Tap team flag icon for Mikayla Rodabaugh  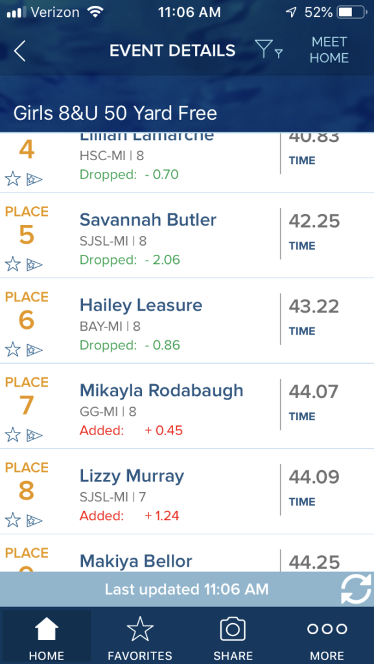coord(34,435)
